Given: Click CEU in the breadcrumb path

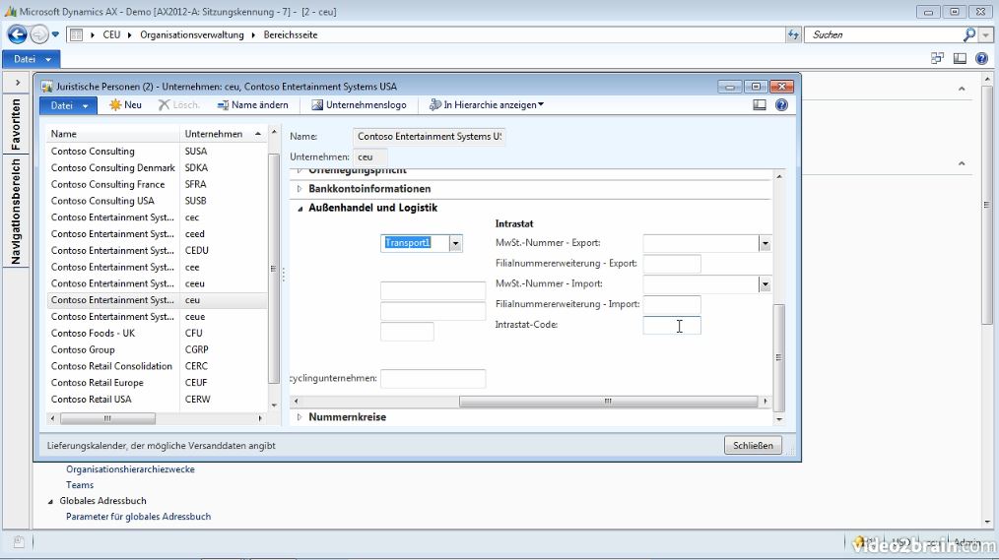Looking at the screenshot, I should pos(111,35).
